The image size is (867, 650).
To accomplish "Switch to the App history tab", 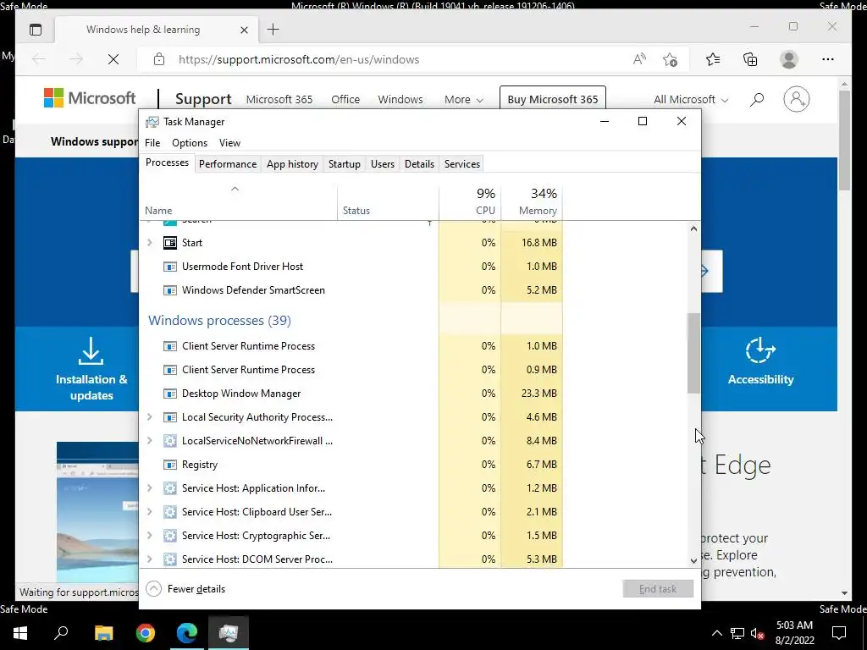I will tap(292, 164).
